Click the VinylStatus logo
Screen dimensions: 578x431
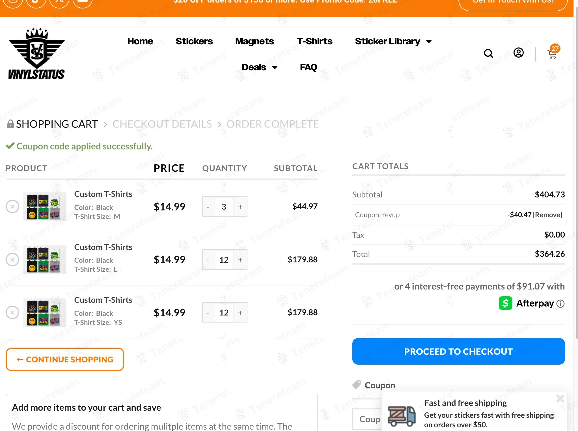coord(36,54)
